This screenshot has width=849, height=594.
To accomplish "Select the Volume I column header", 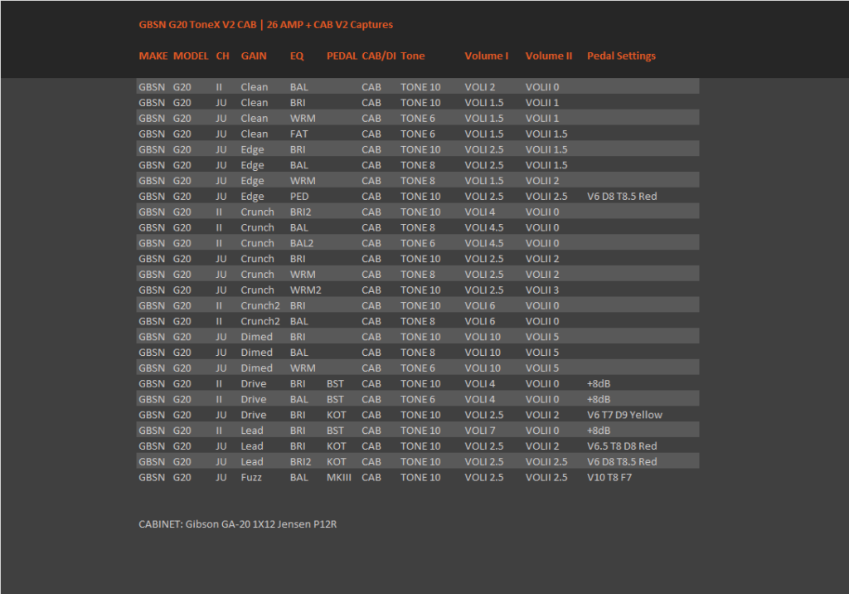I will (x=486, y=56).
